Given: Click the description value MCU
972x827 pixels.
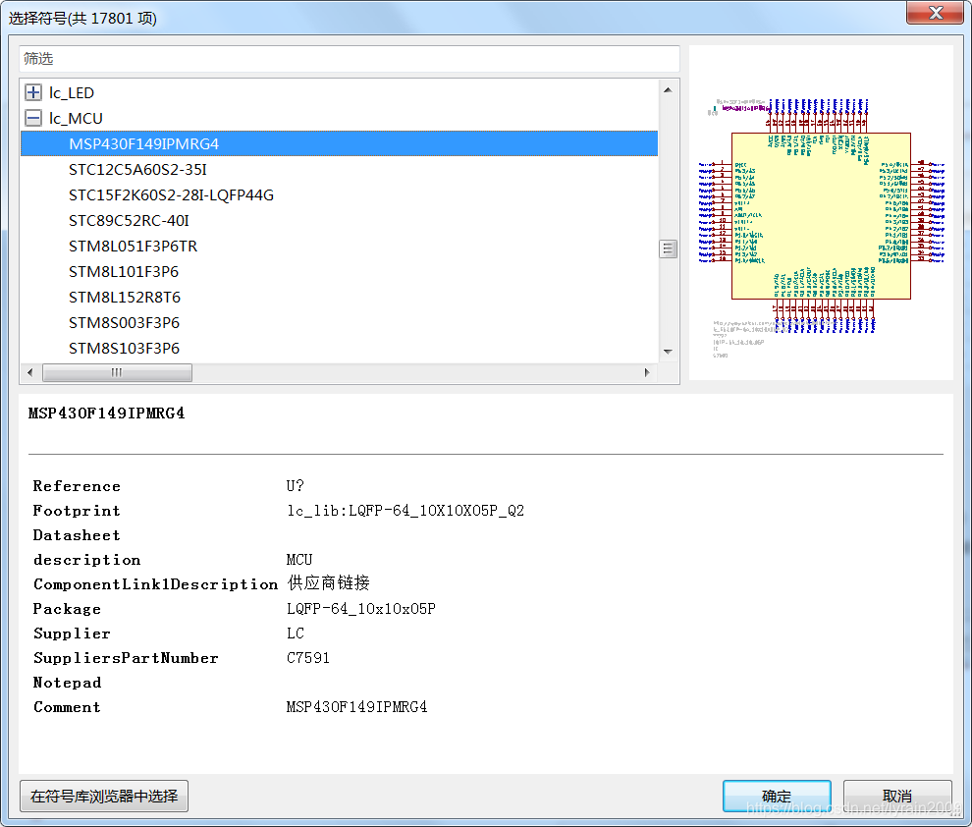Looking at the screenshot, I should pos(299,560).
